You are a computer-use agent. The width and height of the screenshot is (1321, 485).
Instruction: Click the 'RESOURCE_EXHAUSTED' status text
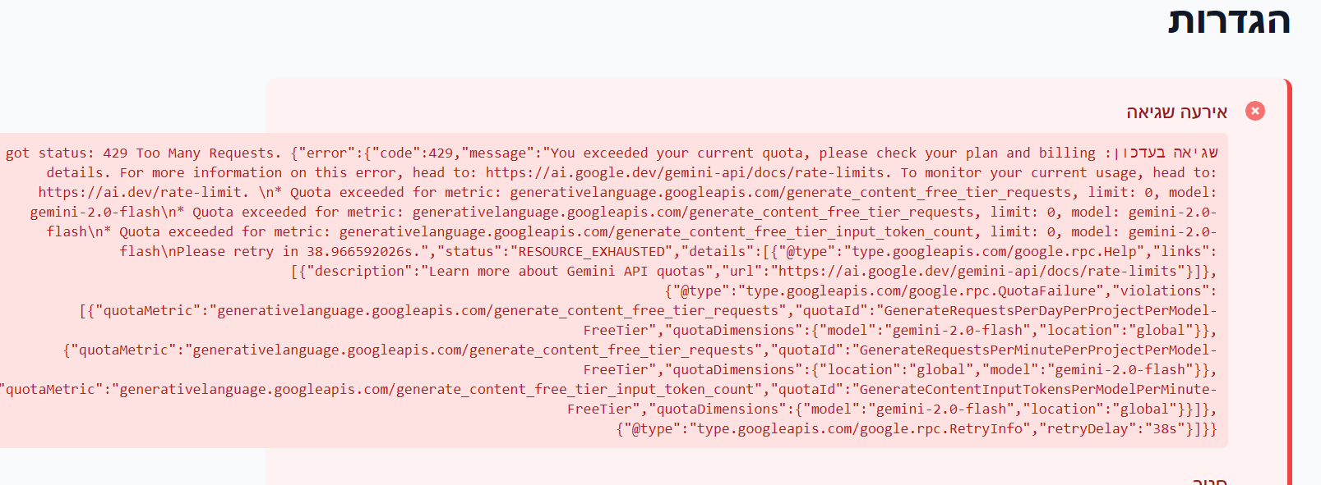click(591, 251)
